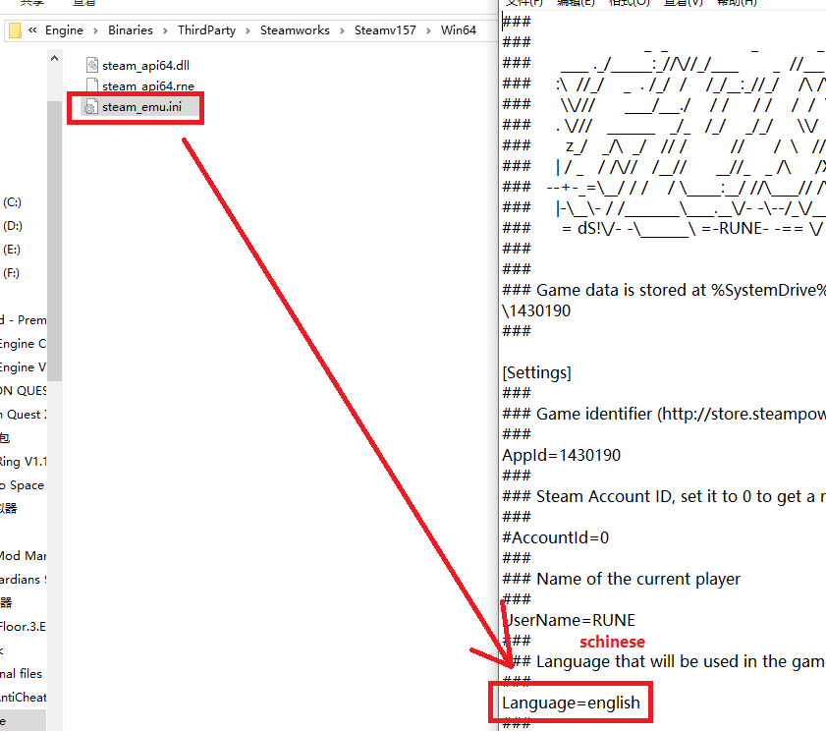Go to the Steamworks folder in breadcrumb
Image resolution: width=826 pixels, height=731 pixels.
295,30
